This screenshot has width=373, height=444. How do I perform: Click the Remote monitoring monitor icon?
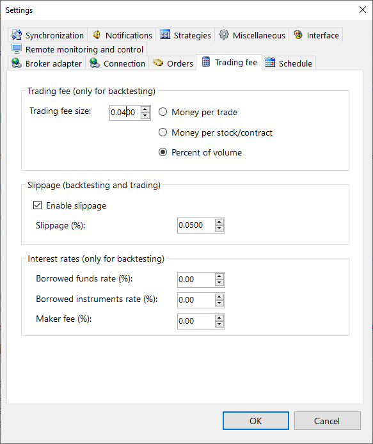(x=17, y=49)
